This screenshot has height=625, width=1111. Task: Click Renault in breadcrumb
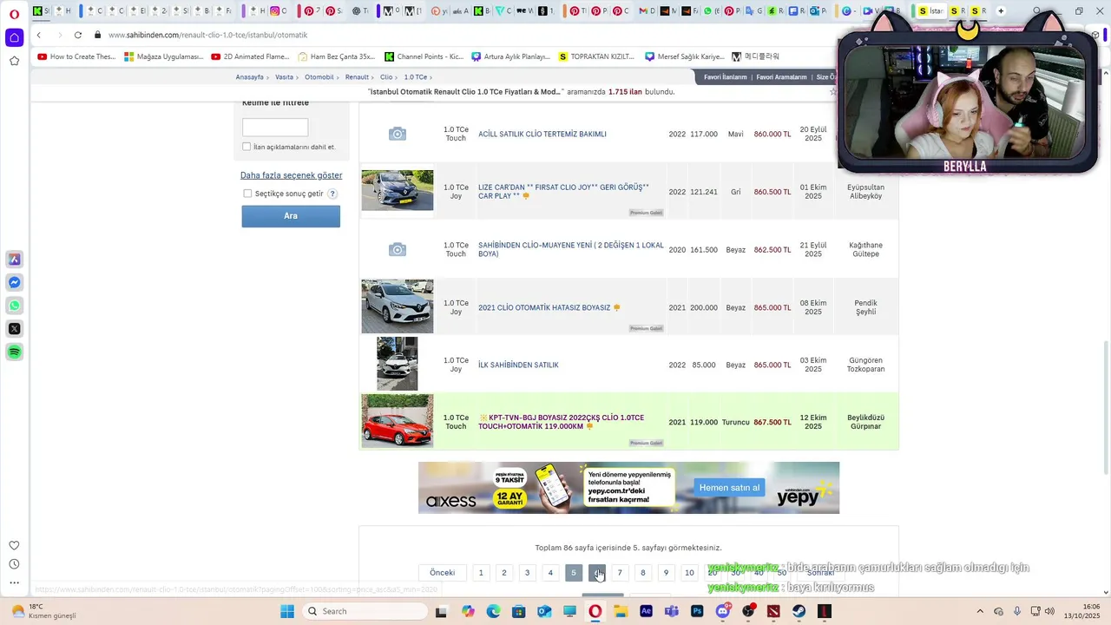tap(357, 77)
